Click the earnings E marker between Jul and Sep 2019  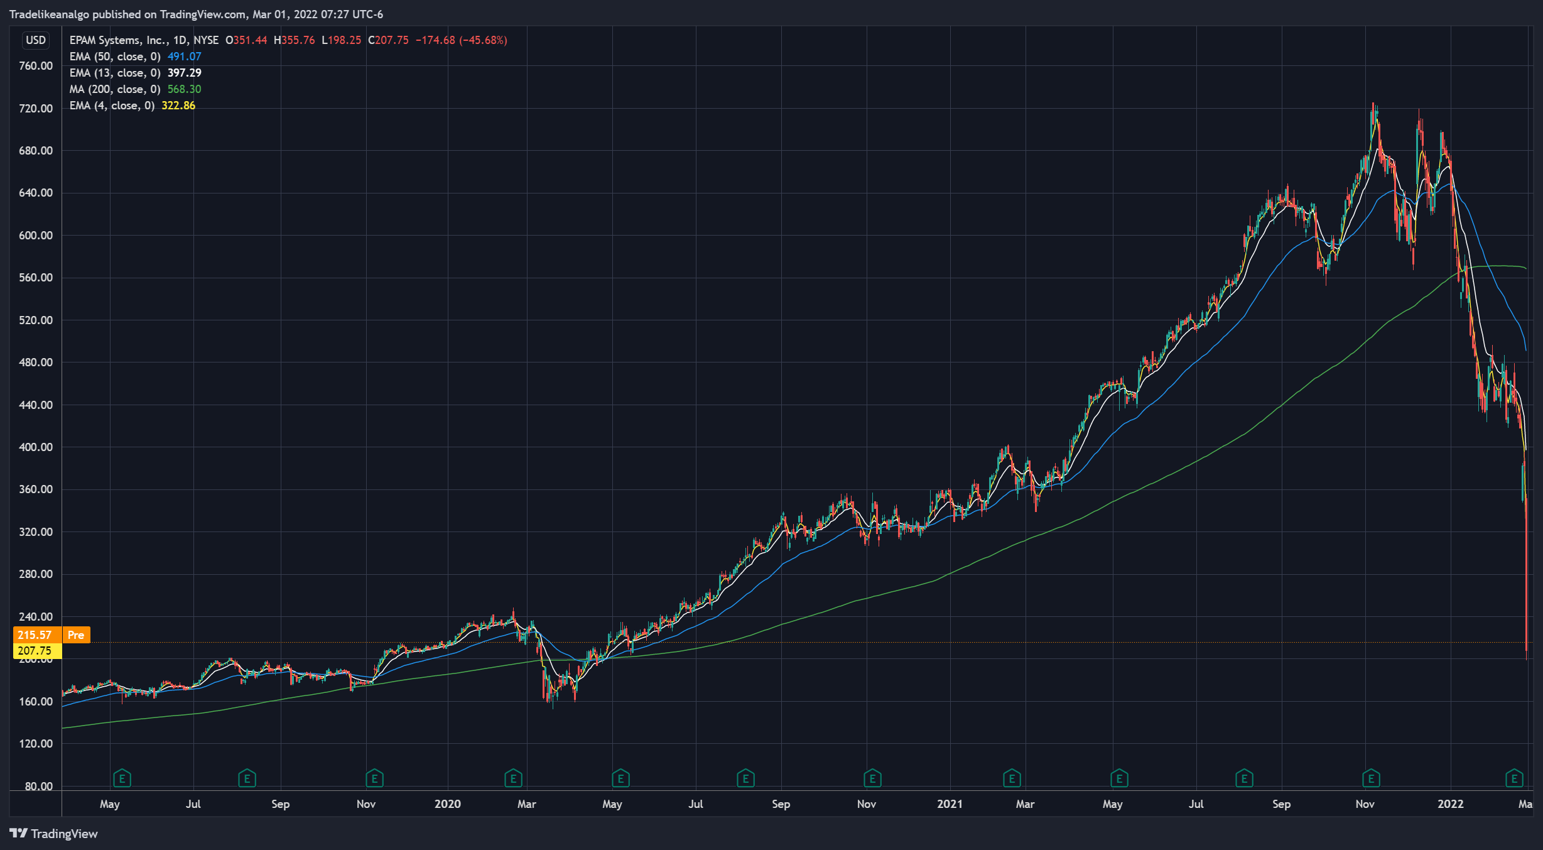pos(247,779)
